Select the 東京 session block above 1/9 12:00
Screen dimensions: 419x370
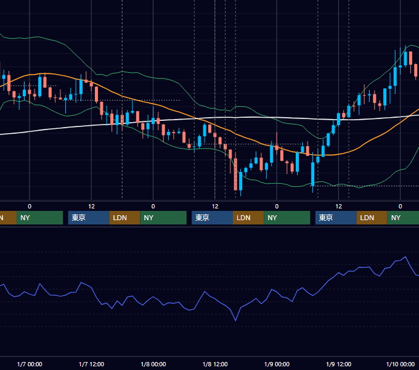336,218
